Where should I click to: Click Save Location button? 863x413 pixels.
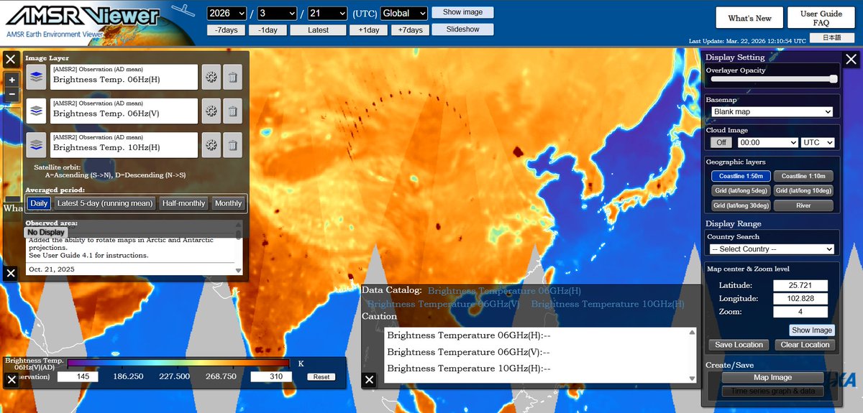pyautogui.click(x=739, y=345)
